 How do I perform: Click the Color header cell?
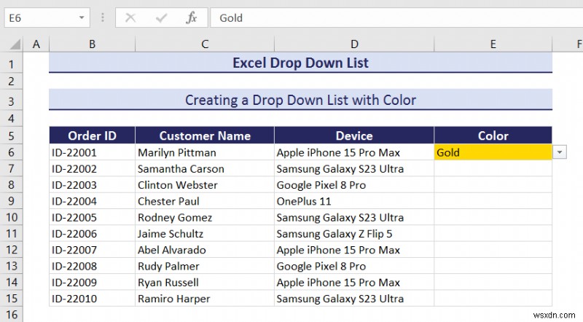pyautogui.click(x=493, y=136)
